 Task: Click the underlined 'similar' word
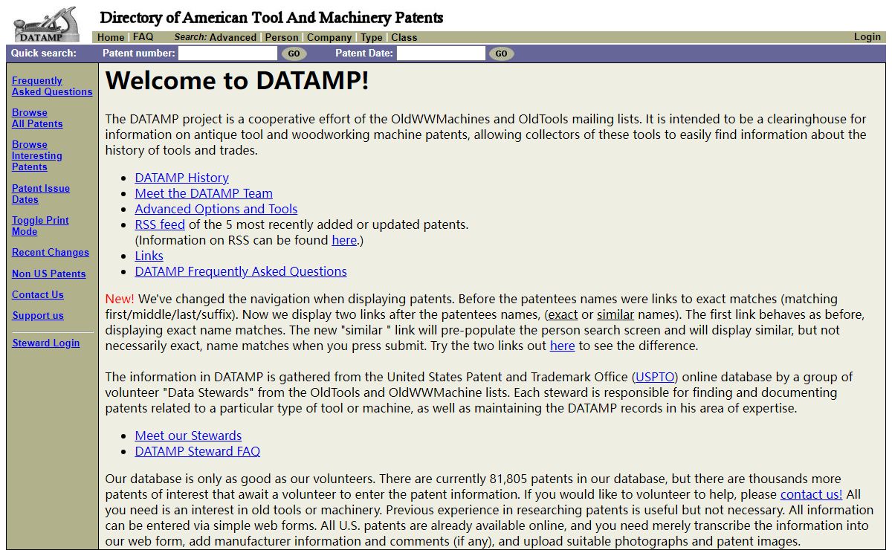[615, 314]
